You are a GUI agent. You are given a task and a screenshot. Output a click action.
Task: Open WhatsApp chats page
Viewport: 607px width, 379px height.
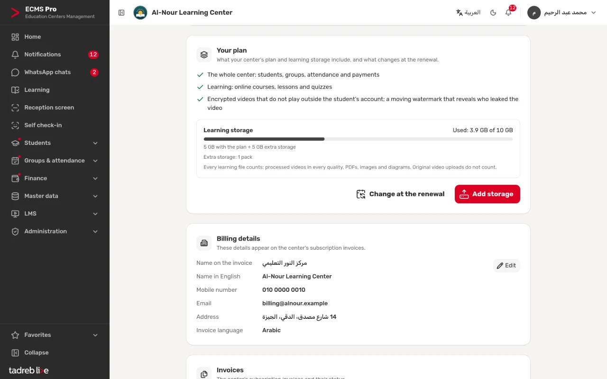point(55,72)
